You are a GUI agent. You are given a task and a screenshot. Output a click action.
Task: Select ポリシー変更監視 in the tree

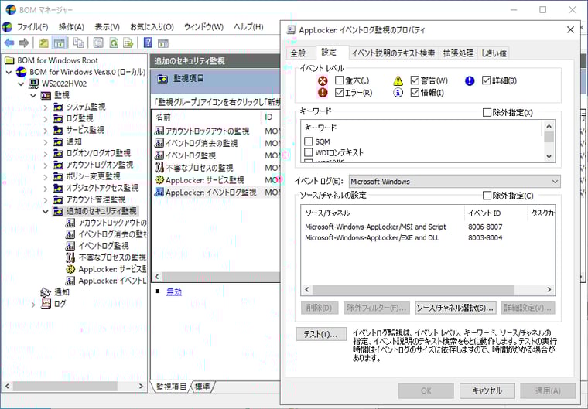(93, 176)
